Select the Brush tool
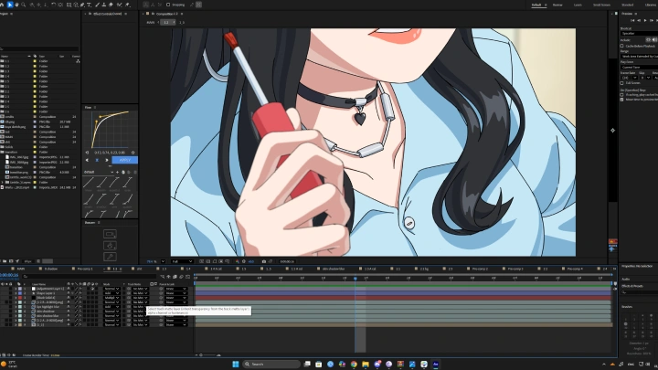The height and width of the screenshot is (370, 658). coord(98,5)
